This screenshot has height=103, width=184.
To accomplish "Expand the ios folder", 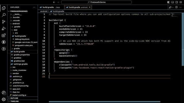I will 22,67.
